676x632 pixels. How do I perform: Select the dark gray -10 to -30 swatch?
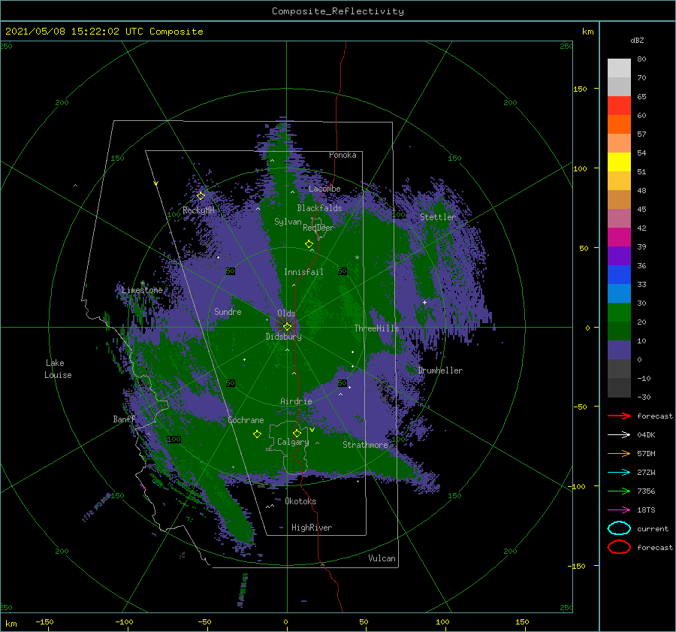[x=619, y=388]
